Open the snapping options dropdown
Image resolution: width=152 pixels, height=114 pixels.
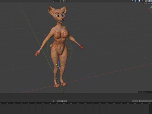click(66, 1)
